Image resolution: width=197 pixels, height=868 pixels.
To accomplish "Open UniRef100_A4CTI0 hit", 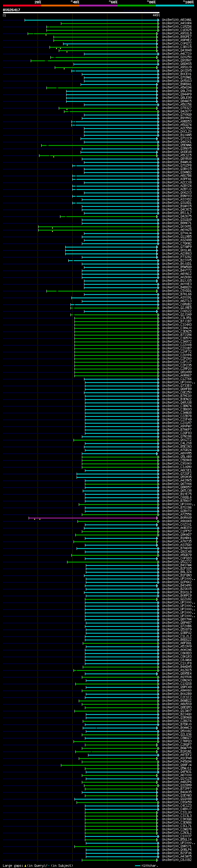I will point(176,54).
